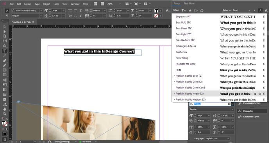The height and width of the screenshot is (144, 270).
Task: Show similar fonts to Franklin Gothic Heavy
Action: [255, 94]
